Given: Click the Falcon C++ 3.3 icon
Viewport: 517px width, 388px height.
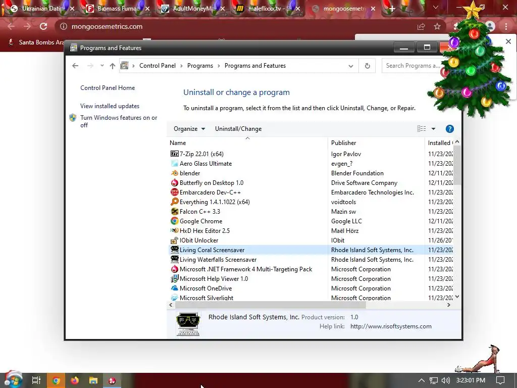Looking at the screenshot, I should (x=174, y=211).
